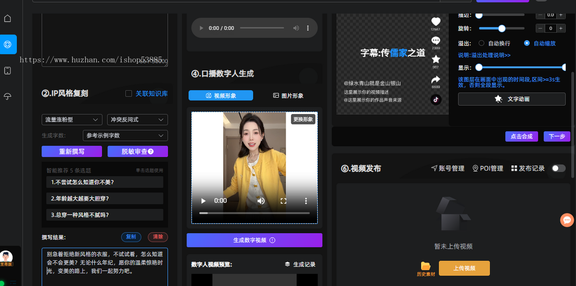Click the avatar video progress bar
The image size is (576, 286).
coord(254,213)
